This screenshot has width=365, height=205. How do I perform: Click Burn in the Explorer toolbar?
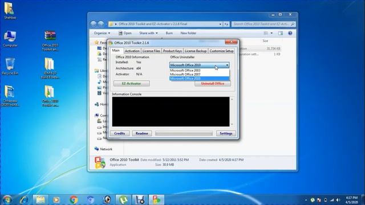coord(169,33)
